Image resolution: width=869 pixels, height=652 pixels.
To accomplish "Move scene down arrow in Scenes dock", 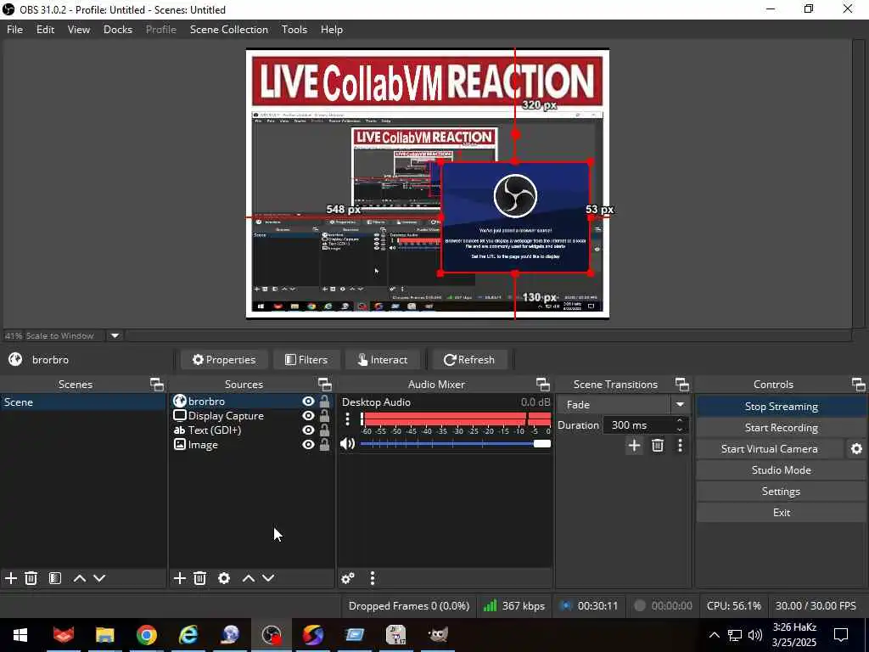I will (x=99, y=578).
